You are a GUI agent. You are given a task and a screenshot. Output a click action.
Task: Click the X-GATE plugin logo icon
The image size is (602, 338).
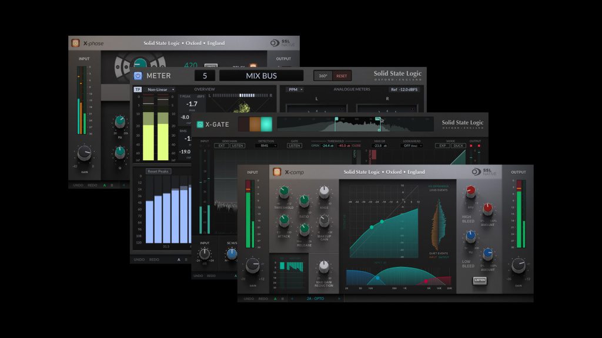point(199,124)
